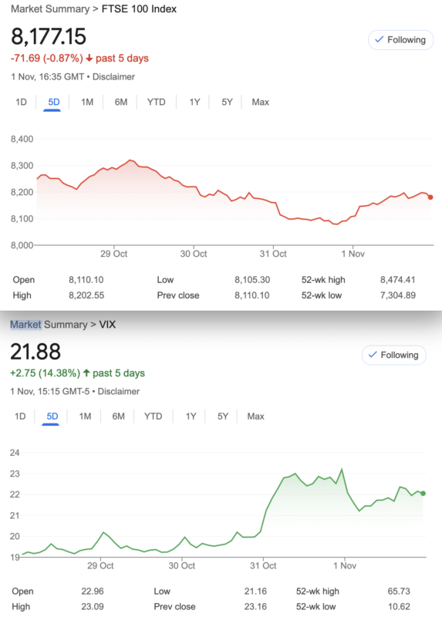Click the checkmark in VIX Following button
Image resolution: width=442 pixels, height=617 pixels.
click(373, 355)
